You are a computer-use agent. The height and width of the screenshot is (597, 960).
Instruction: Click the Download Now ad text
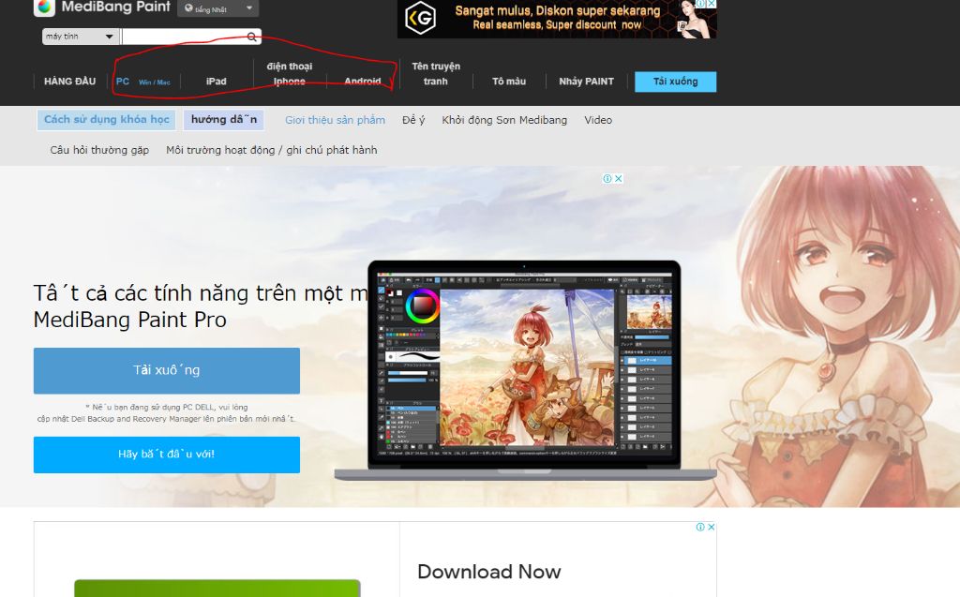489,572
